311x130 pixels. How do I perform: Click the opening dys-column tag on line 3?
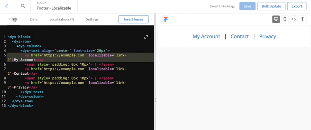(29, 46)
